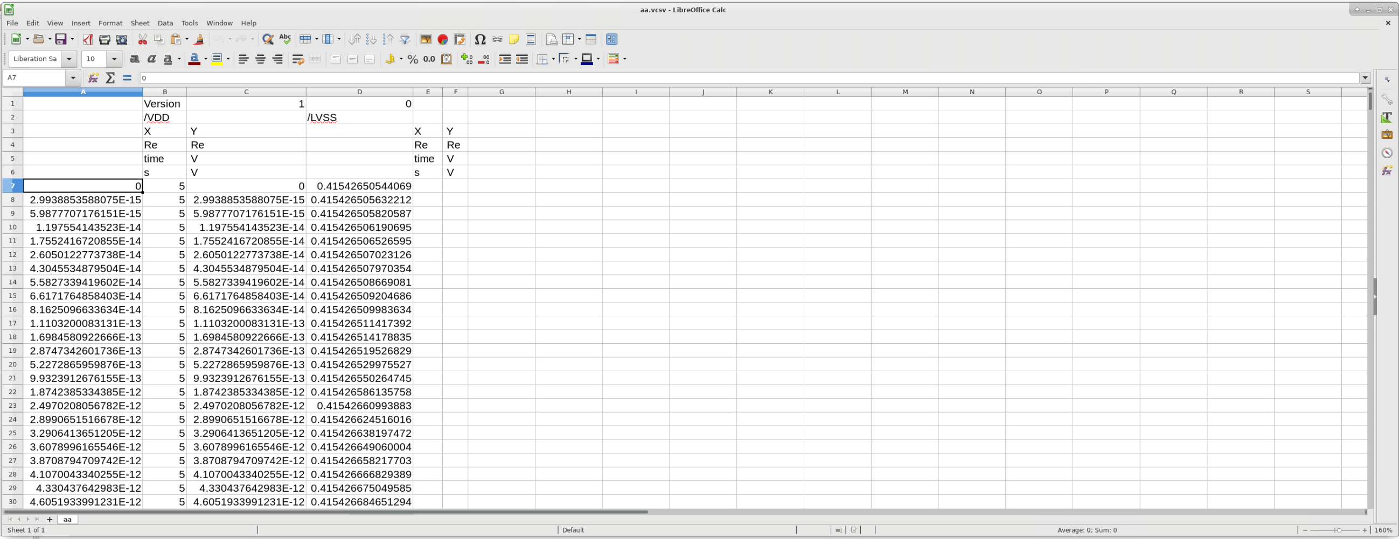Open conditional formatting dropdown arrow
This screenshot has height=539, width=1399.
624,59
